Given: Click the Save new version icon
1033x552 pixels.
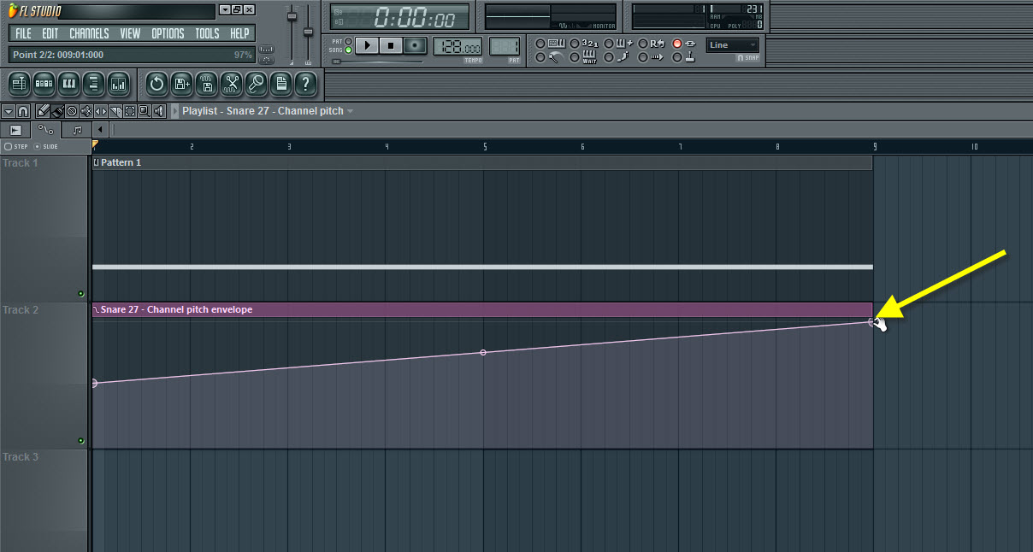Looking at the screenshot, I should click(x=181, y=84).
